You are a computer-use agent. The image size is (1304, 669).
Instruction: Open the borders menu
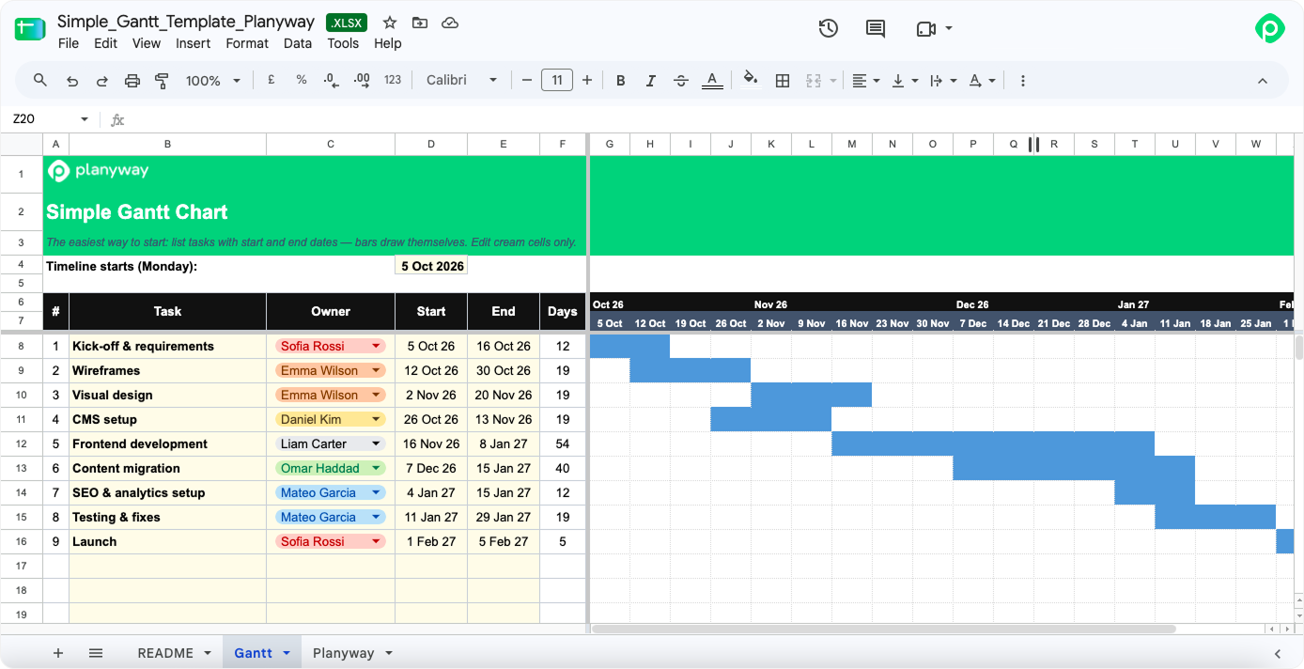point(783,81)
